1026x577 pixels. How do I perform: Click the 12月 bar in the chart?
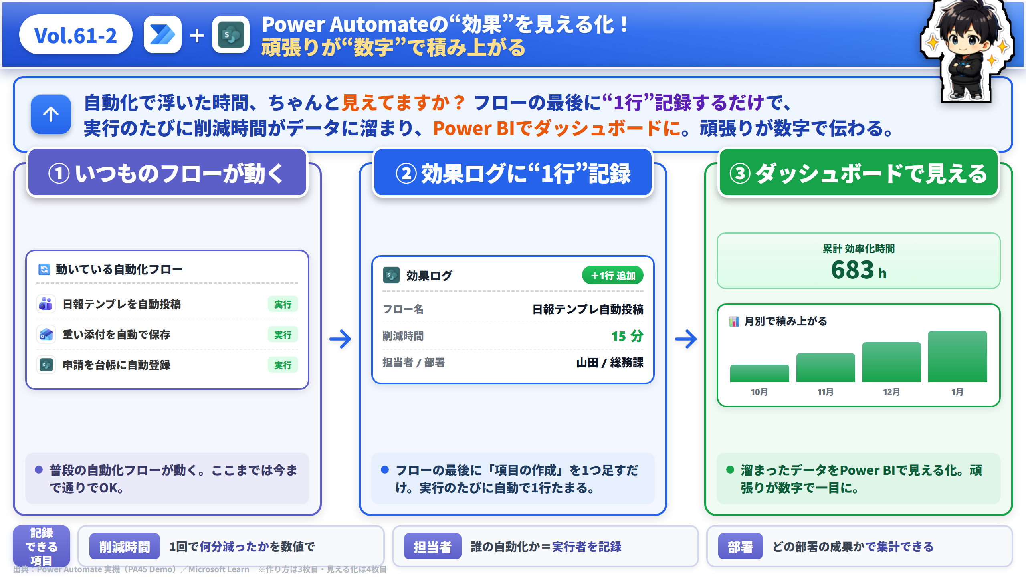pyautogui.click(x=891, y=362)
